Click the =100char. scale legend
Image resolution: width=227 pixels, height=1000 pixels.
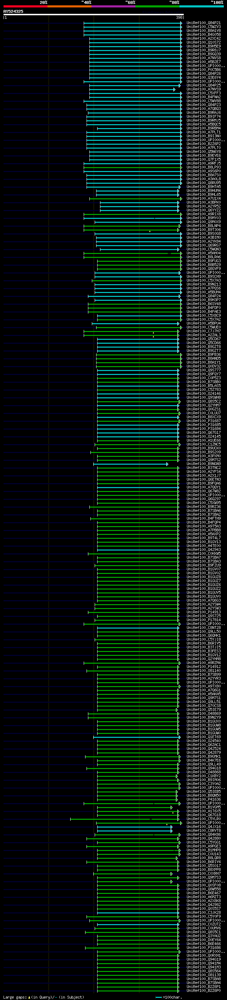coord(169,997)
